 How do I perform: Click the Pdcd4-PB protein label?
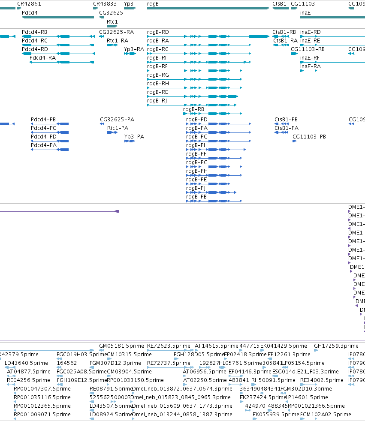43,120
